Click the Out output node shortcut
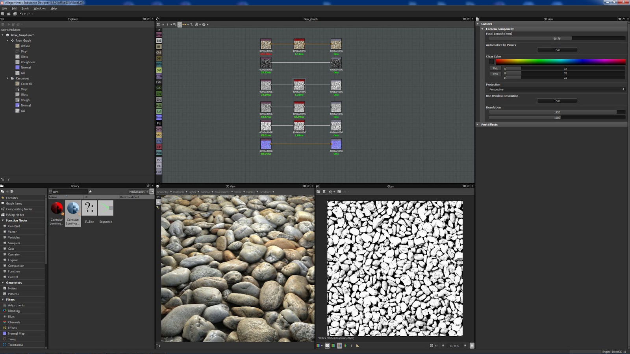Viewport: 630px width, 354px height. [159, 172]
